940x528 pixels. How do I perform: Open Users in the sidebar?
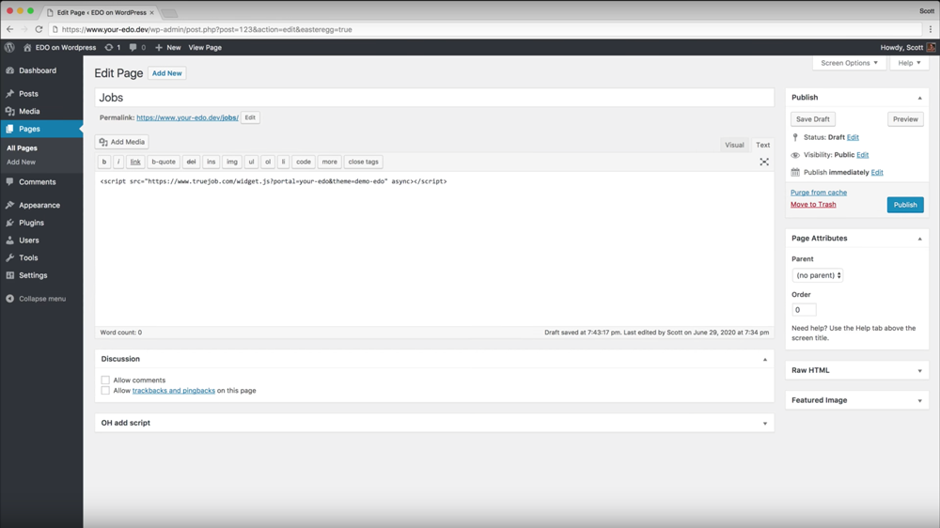point(29,240)
